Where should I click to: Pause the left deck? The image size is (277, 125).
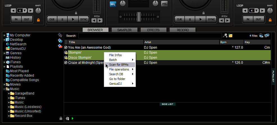pos(62,19)
